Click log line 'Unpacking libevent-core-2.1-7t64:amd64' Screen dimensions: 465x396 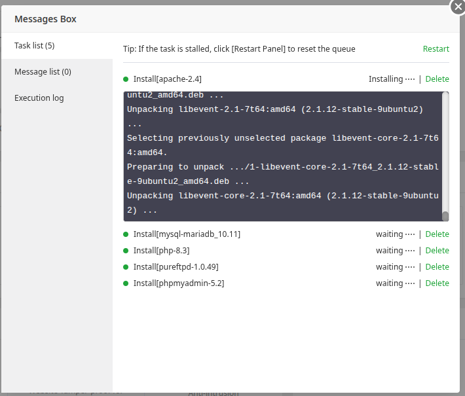point(283,203)
